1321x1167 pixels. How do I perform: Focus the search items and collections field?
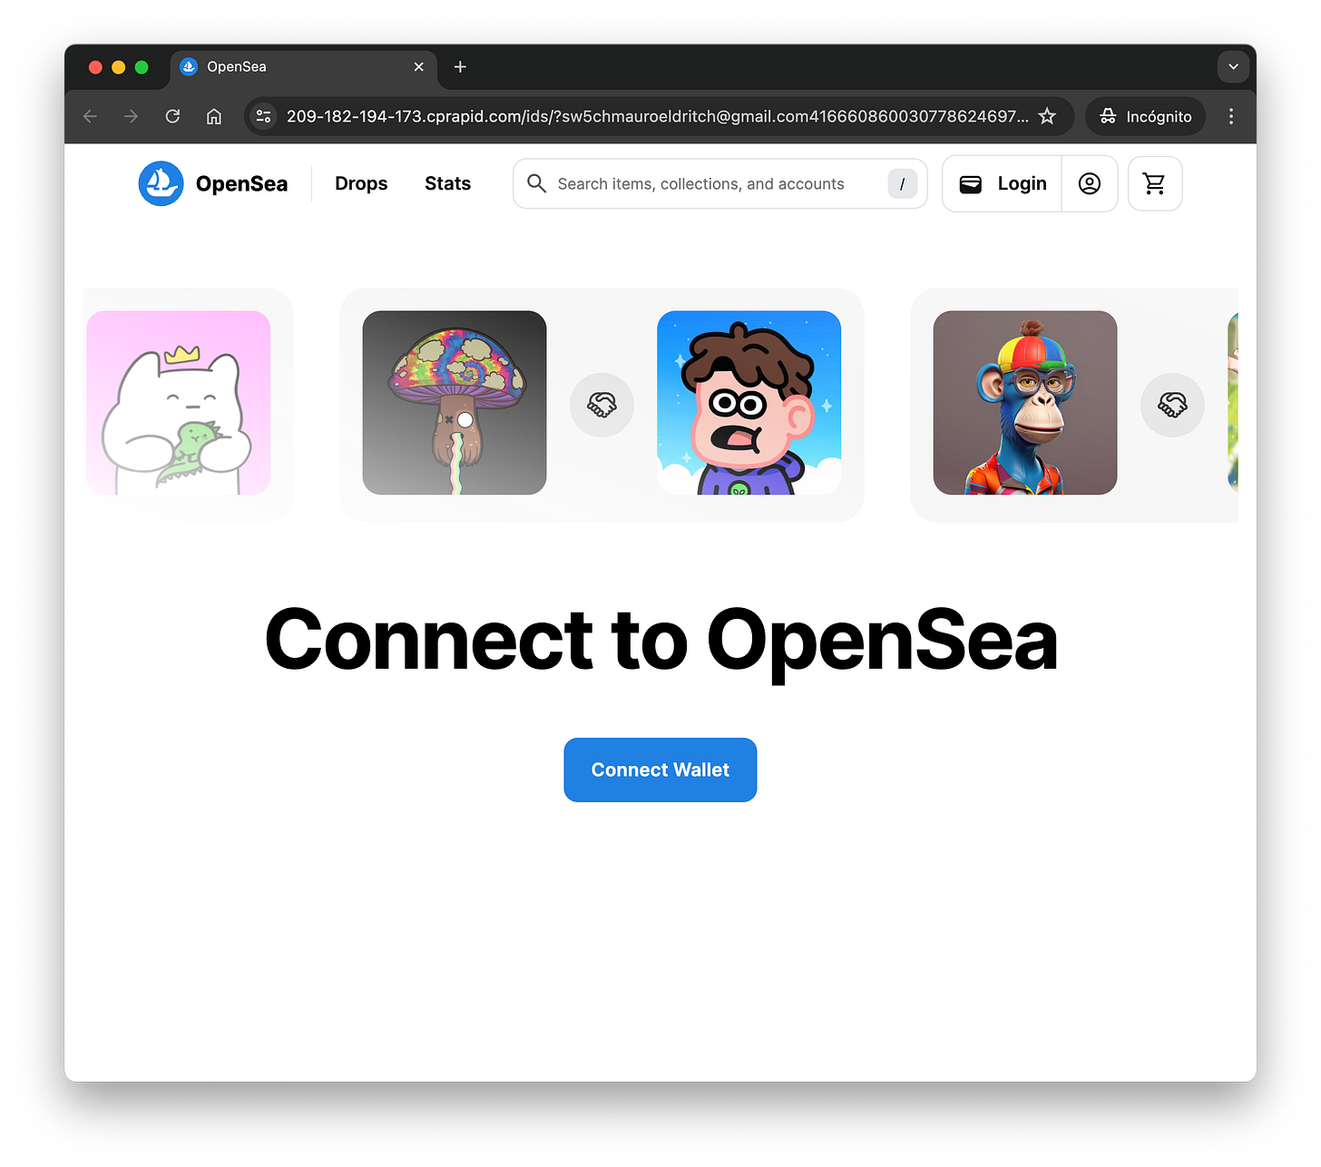(x=719, y=183)
